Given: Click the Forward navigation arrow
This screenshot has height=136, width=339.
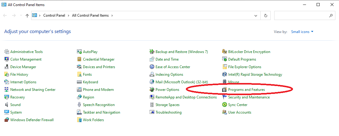Looking at the screenshot, I should click(14, 15).
